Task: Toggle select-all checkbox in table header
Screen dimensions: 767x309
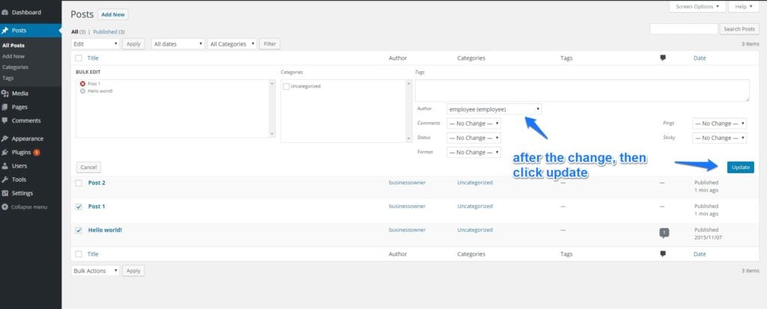Action: pos(79,58)
